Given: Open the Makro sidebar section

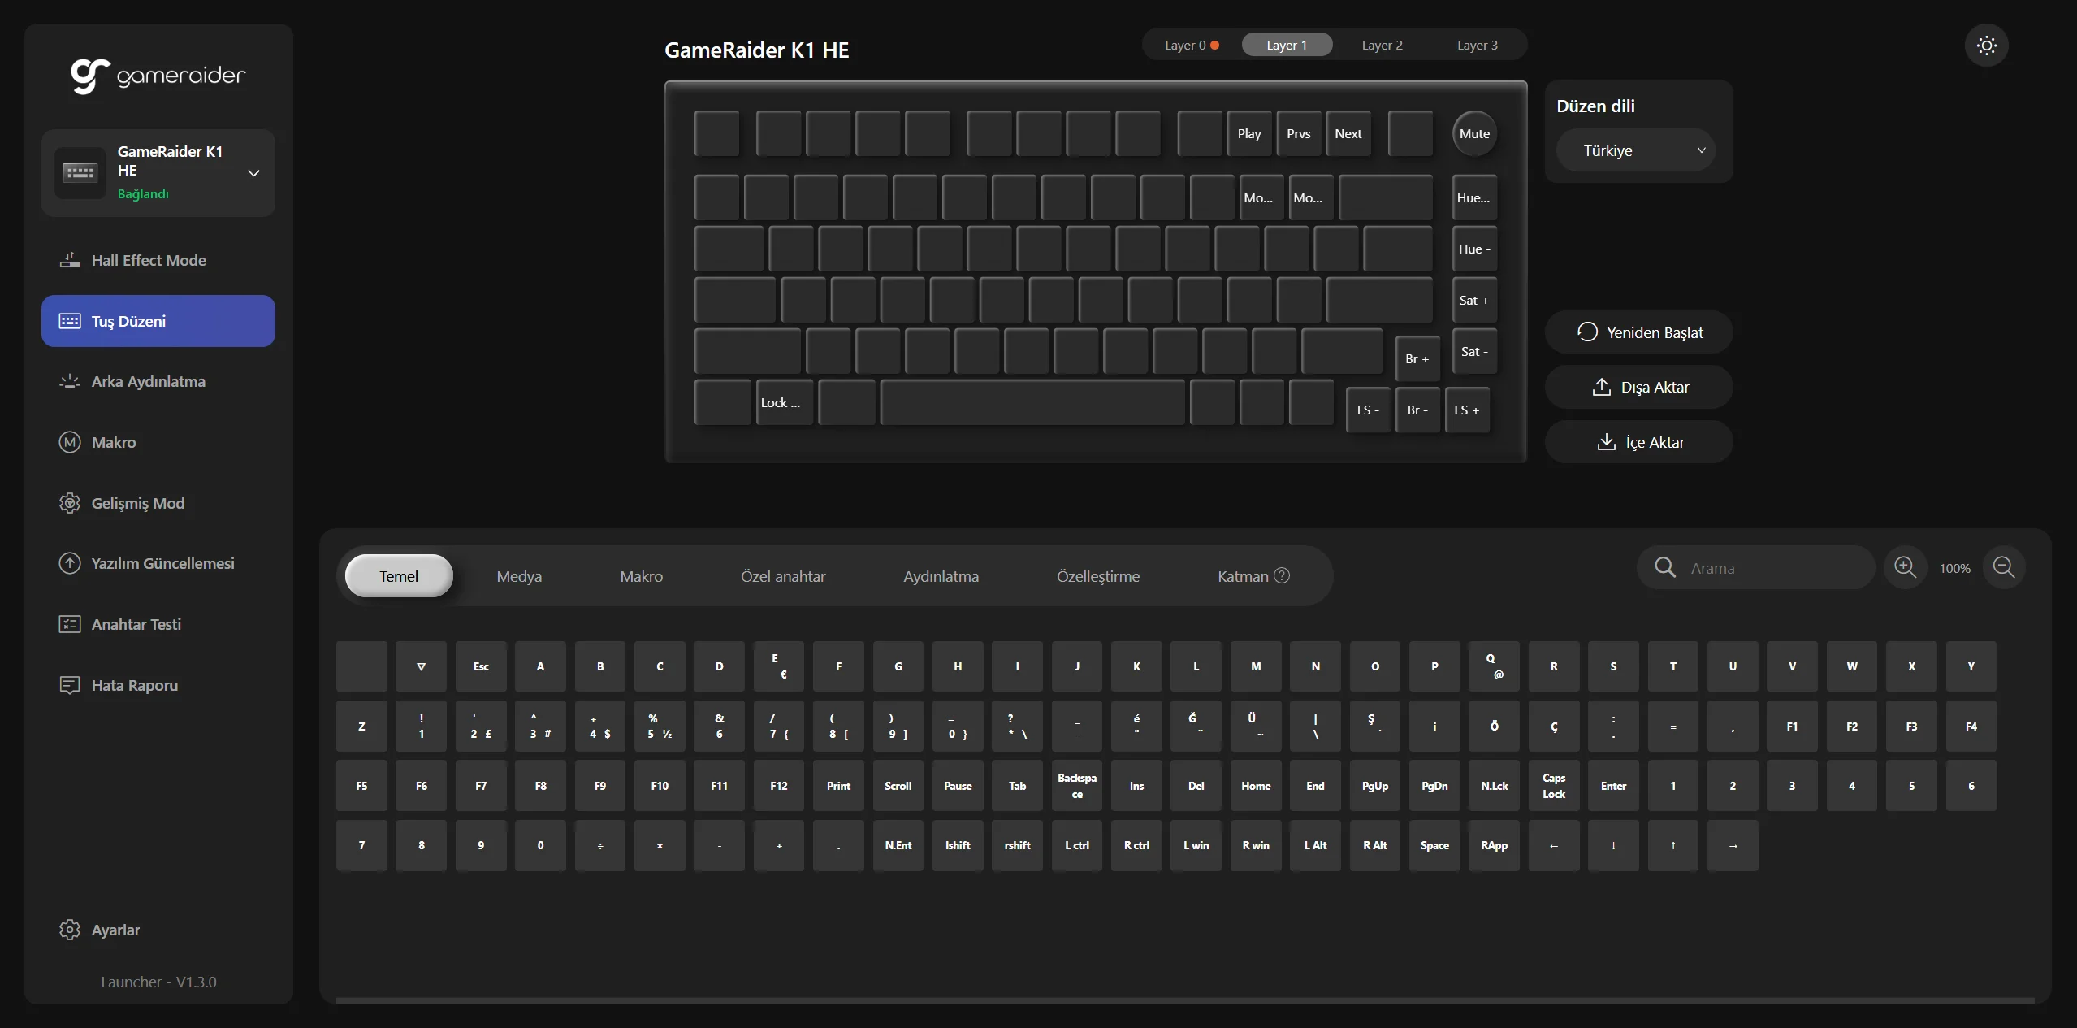Looking at the screenshot, I should (114, 442).
